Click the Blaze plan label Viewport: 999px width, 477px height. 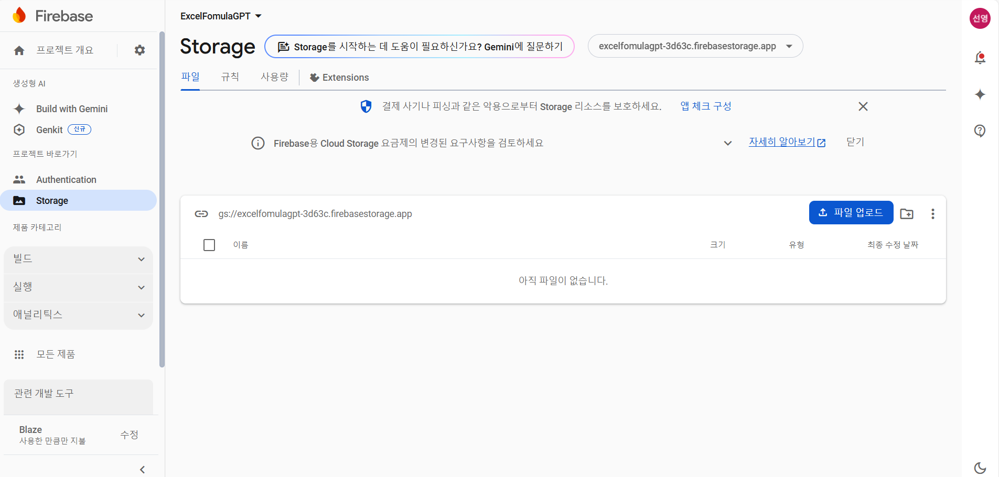tap(30, 429)
